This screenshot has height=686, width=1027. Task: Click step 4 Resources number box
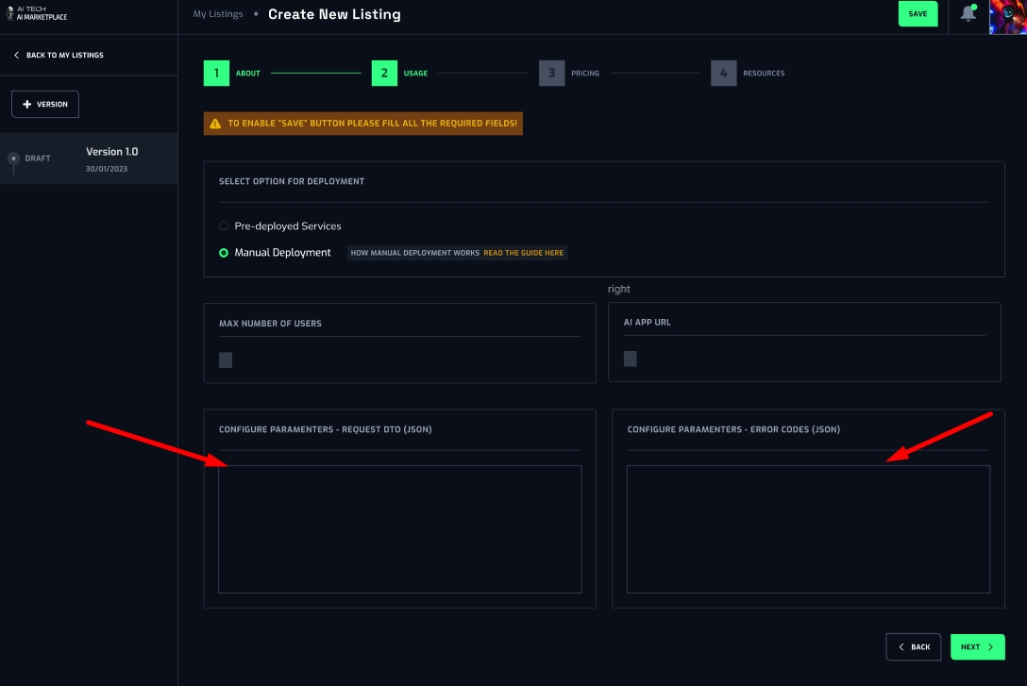pos(723,73)
